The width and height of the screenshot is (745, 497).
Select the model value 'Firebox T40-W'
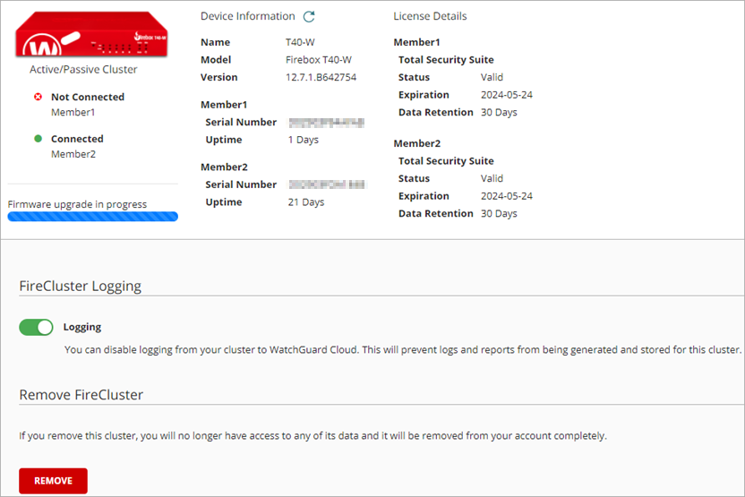(x=319, y=60)
